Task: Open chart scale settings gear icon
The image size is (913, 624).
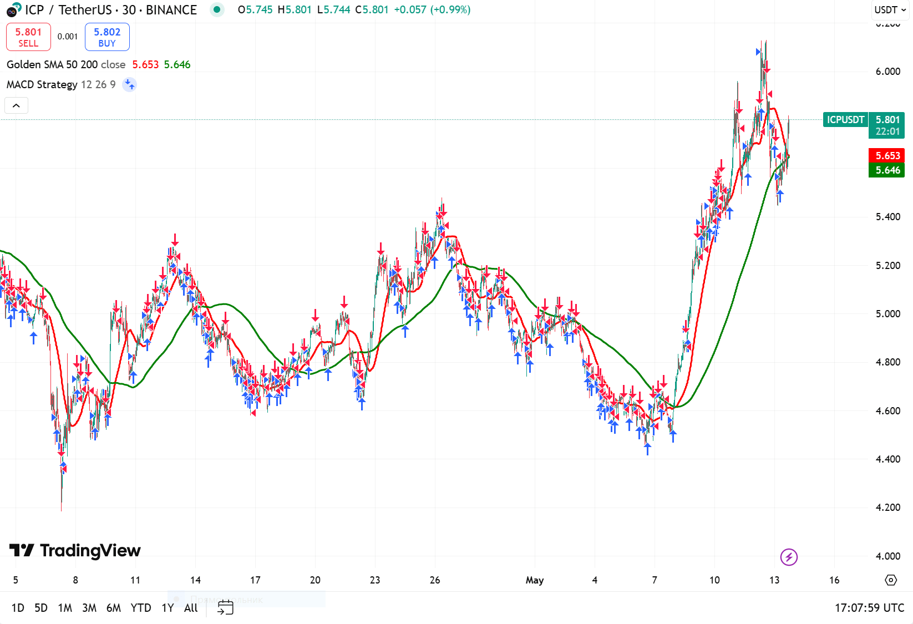Action: click(x=890, y=580)
